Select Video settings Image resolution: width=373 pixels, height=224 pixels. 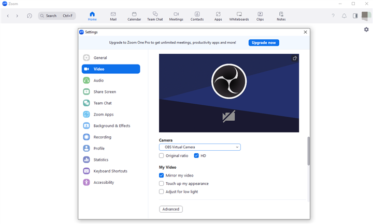tap(111, 69)
